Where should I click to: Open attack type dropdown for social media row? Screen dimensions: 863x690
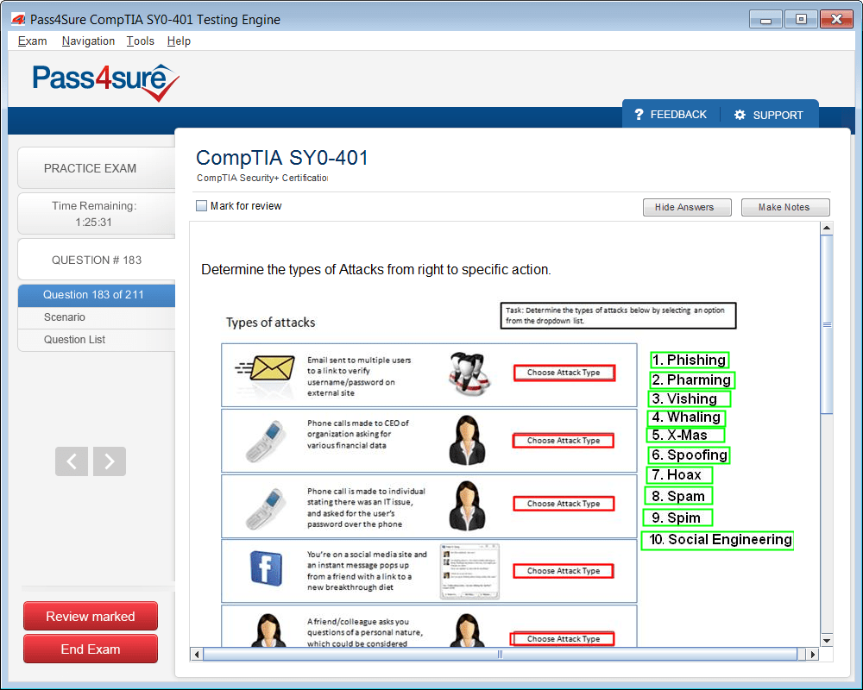[564, 571]
